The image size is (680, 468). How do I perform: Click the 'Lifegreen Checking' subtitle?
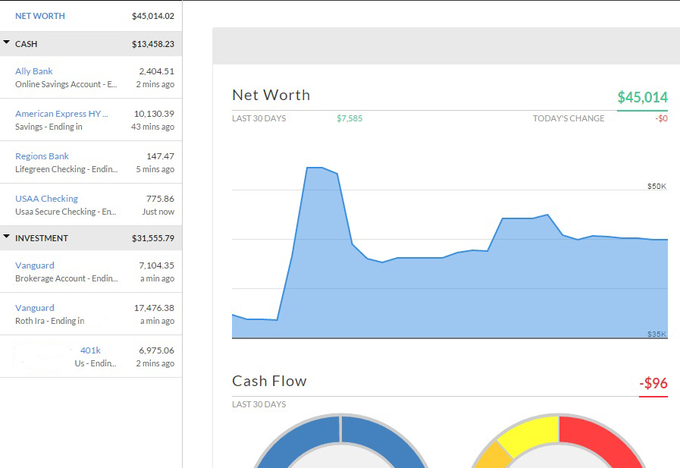67,169
